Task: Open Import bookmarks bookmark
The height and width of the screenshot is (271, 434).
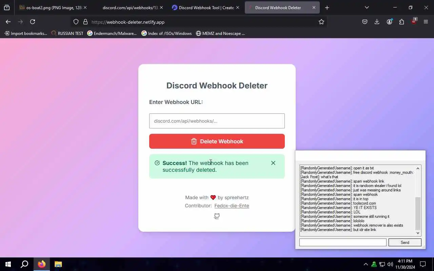Action: pyautogui.click(x=26, y=33)
